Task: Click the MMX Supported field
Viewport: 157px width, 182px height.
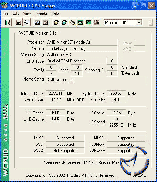Action: tap(65, 138)
